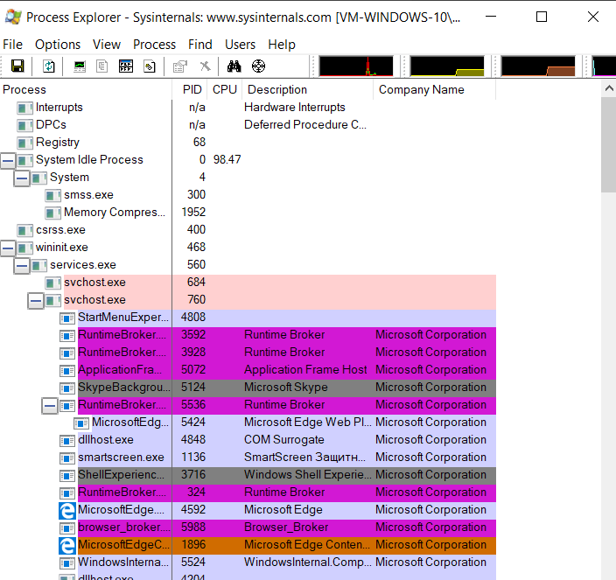Sort by the Company Name column header
The image size is (616, 580).
(434, 89)
